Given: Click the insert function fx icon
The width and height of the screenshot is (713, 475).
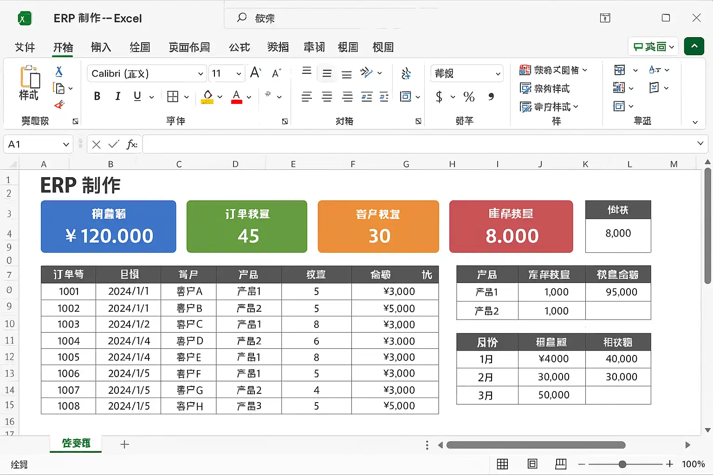Looking at the screenshot, I should click(x=132, y=144).
